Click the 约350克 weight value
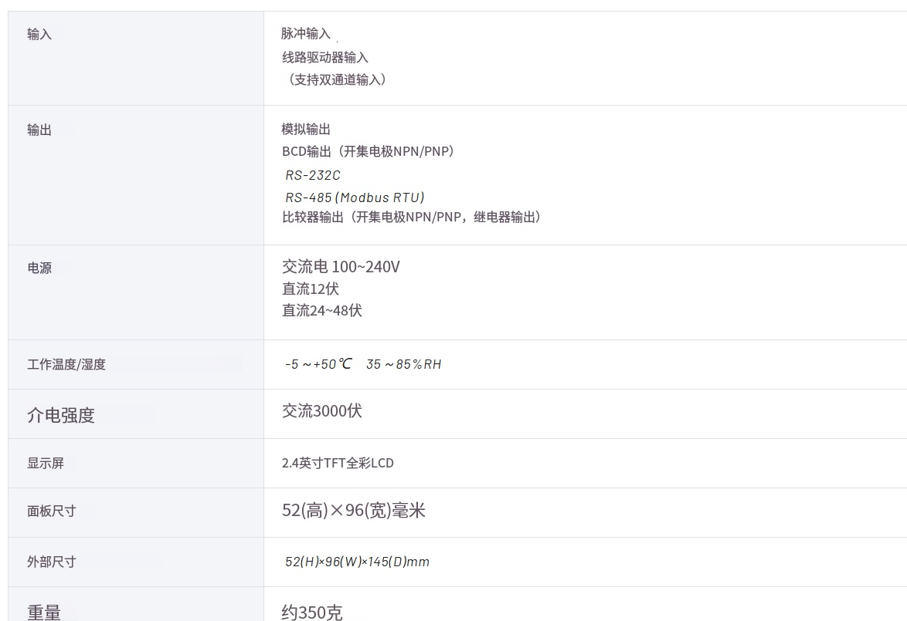The width and height of the screenshot is (907, 621). point(312,613)
